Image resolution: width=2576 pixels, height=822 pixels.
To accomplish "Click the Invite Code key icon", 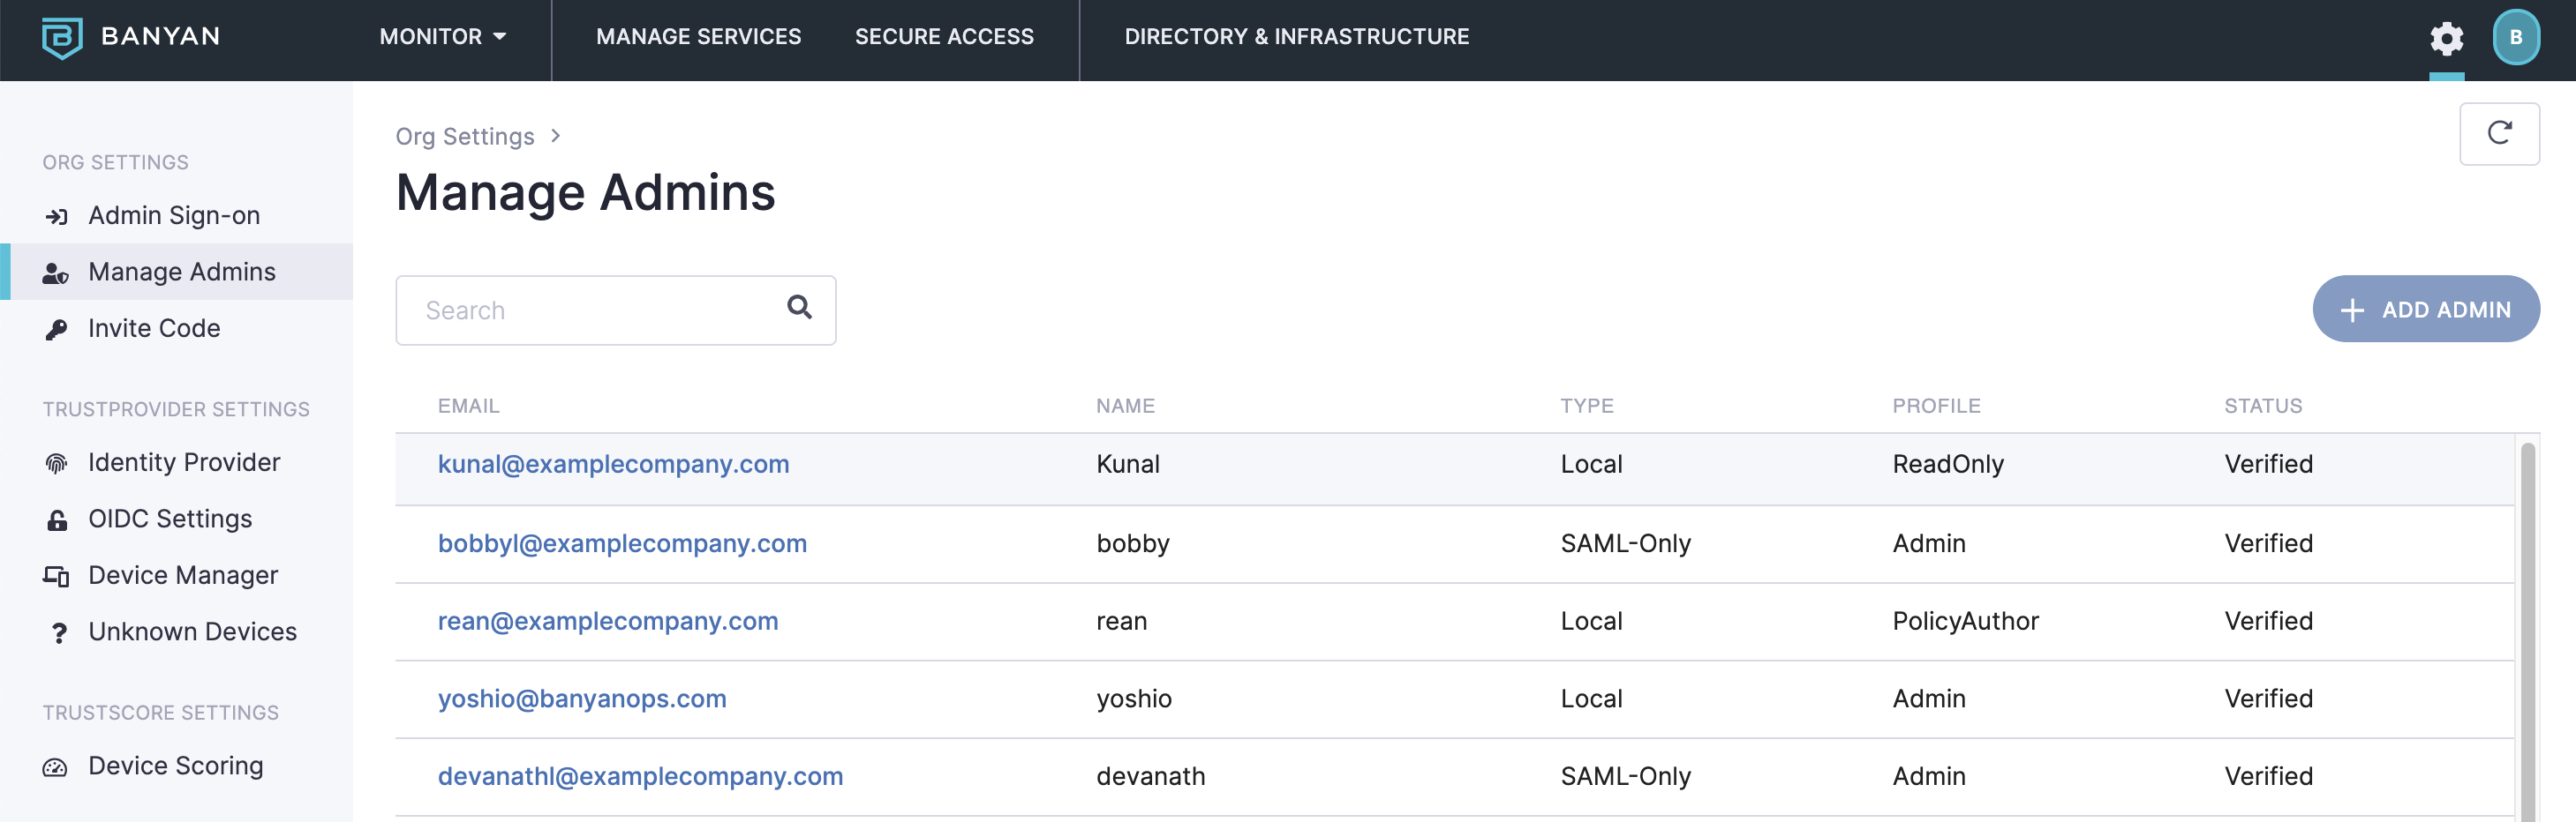I will tap(57, 330).
